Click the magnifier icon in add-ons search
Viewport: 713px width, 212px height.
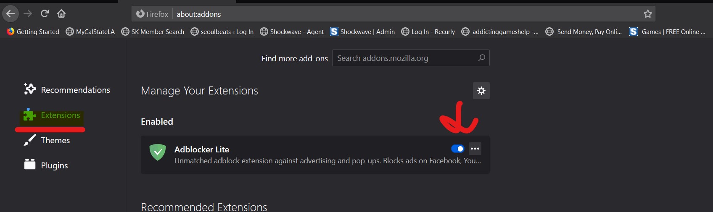(x=482, y=58)
